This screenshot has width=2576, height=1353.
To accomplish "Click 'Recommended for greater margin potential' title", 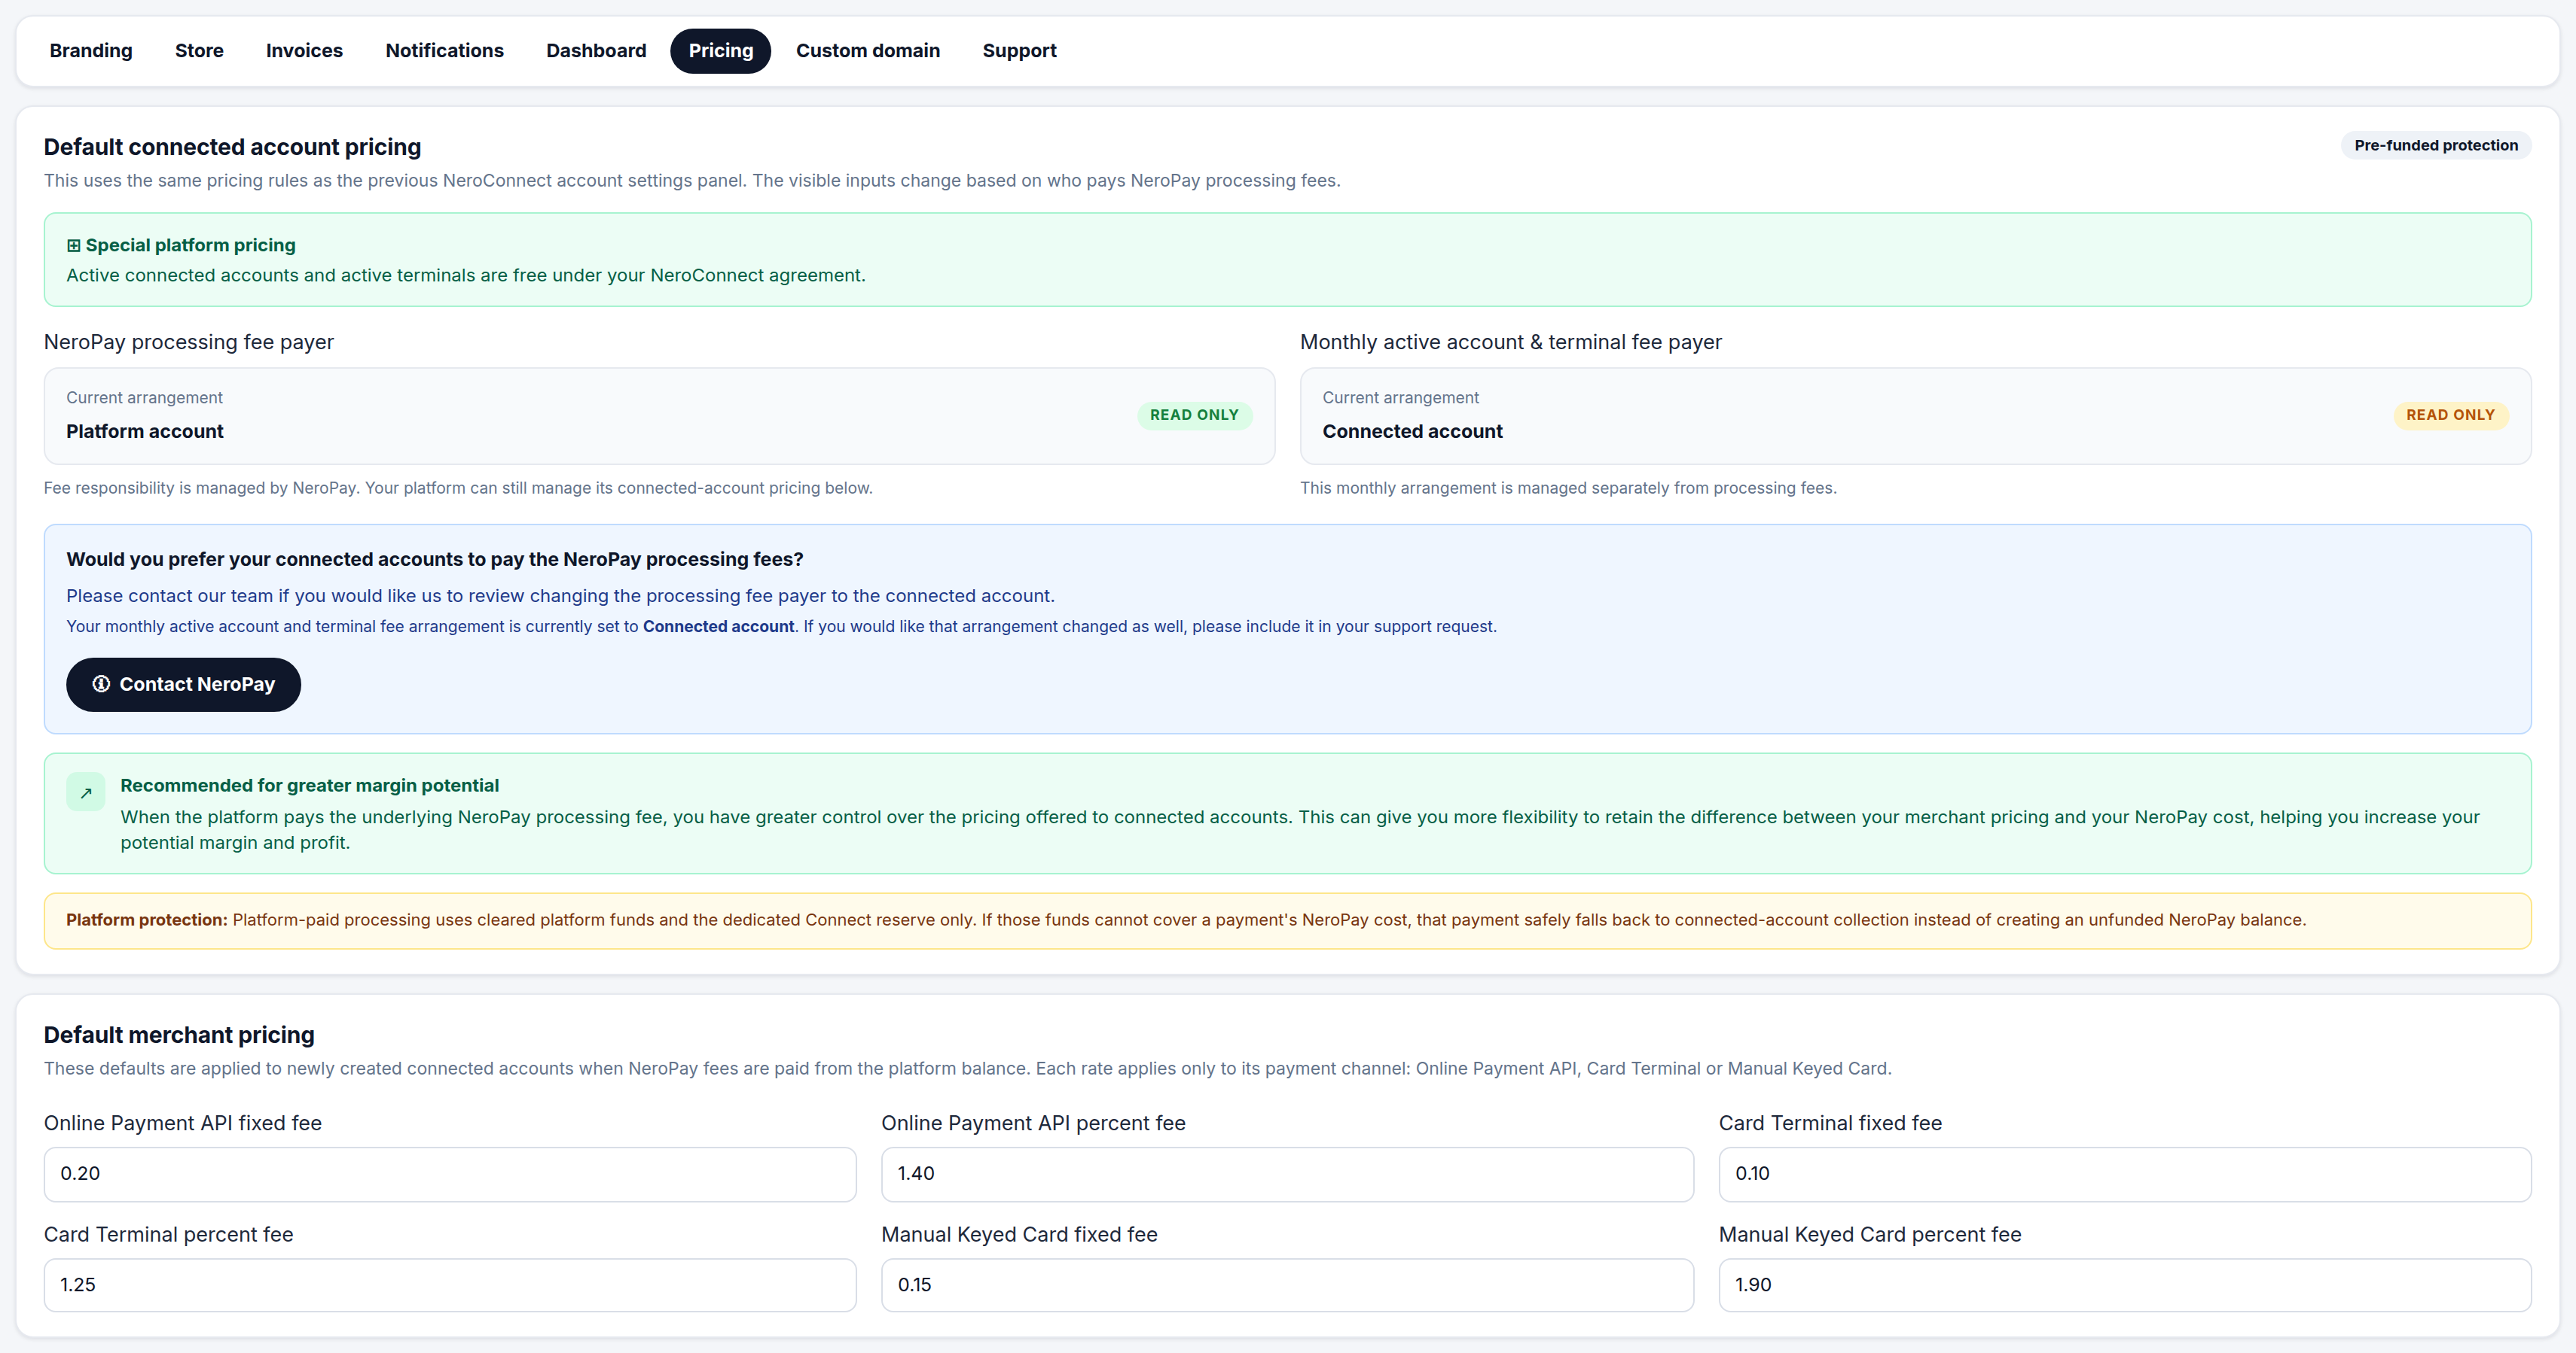I will 309,786.
